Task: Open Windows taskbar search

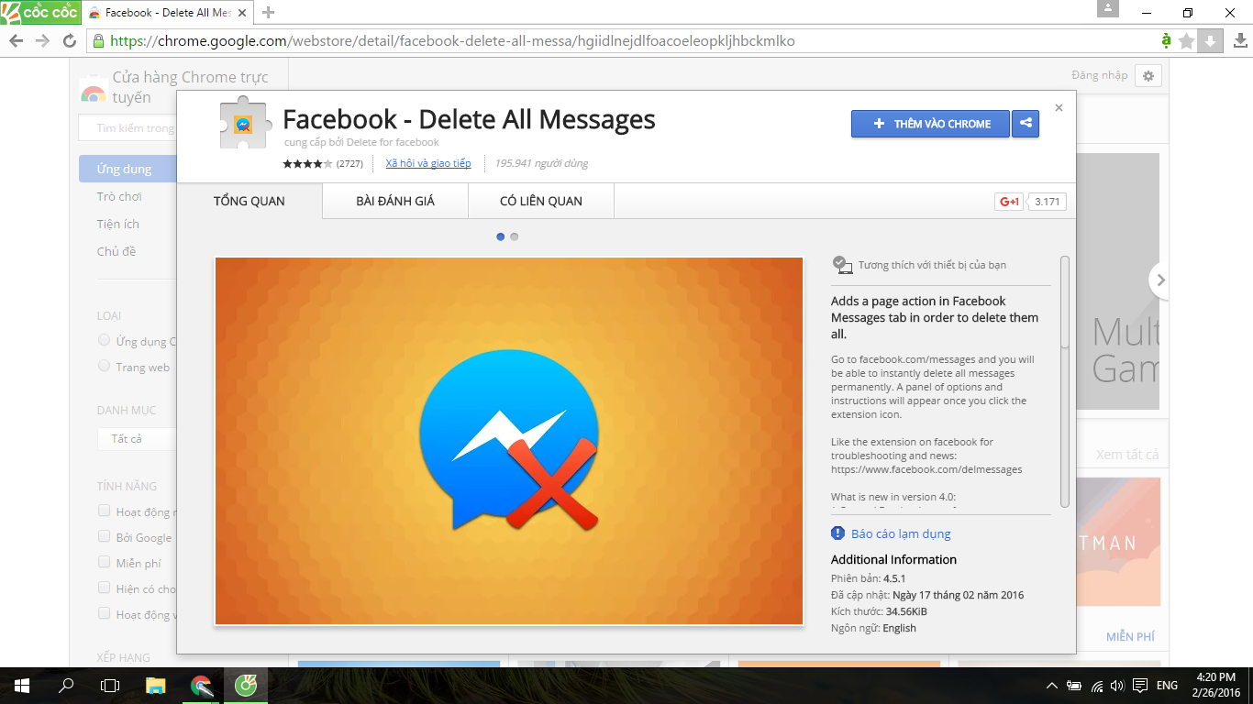Action: [x=66, y=686]
